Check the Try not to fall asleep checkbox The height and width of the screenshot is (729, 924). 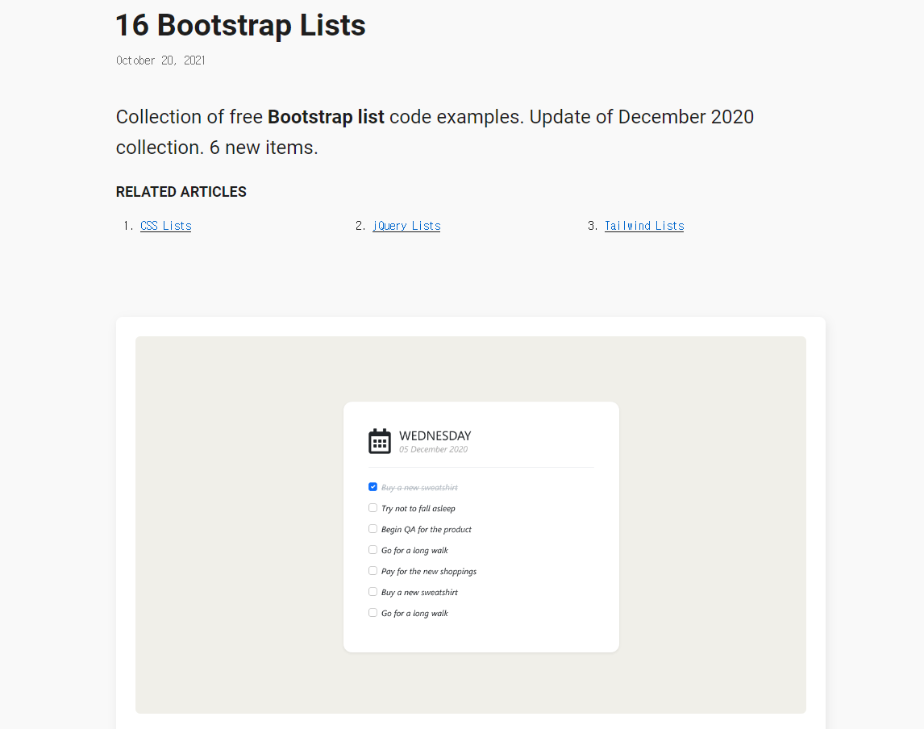click(373, 508)
